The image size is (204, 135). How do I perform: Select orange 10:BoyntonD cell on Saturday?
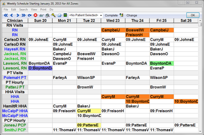(186, 101)
